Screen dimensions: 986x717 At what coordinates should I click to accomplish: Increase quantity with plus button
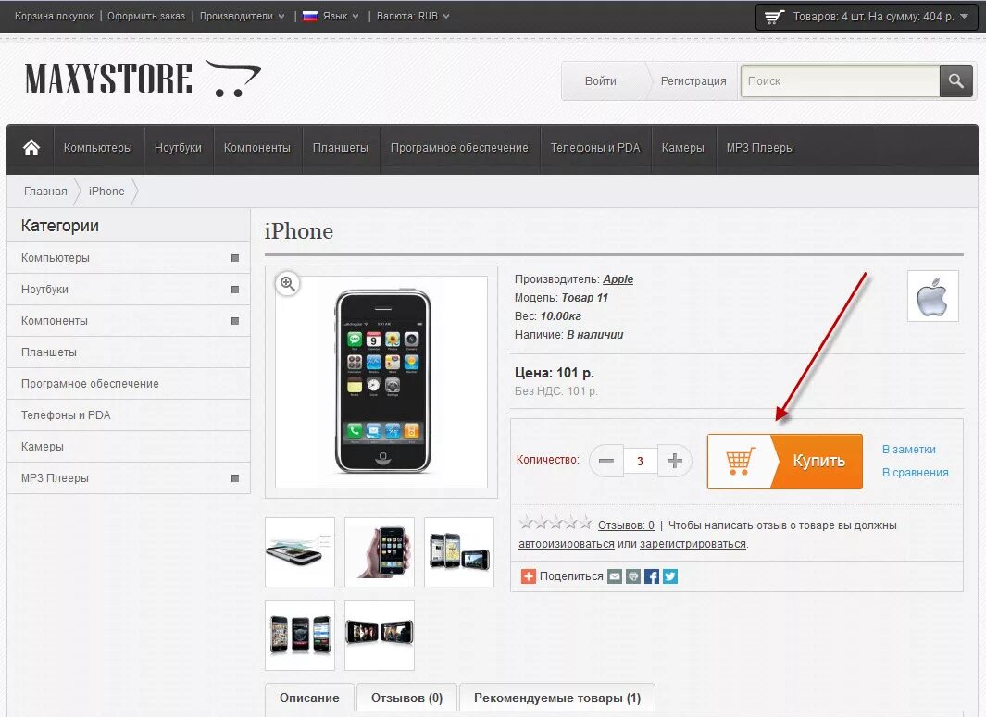[675, 461]
